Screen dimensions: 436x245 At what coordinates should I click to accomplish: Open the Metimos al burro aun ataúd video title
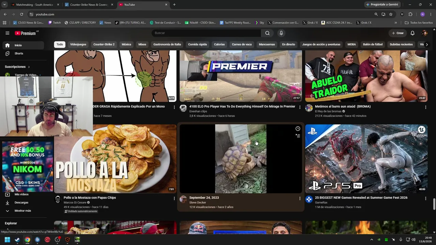(x=343, y=107)
